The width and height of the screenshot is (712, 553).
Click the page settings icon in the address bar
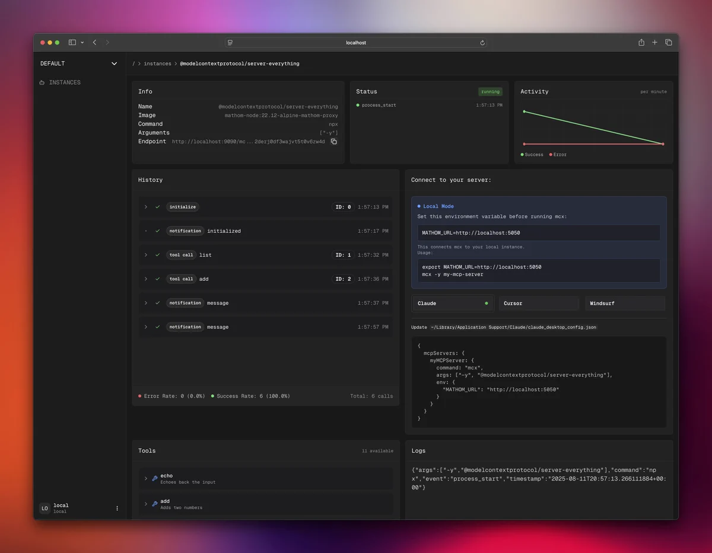click(x=230, y=43)
